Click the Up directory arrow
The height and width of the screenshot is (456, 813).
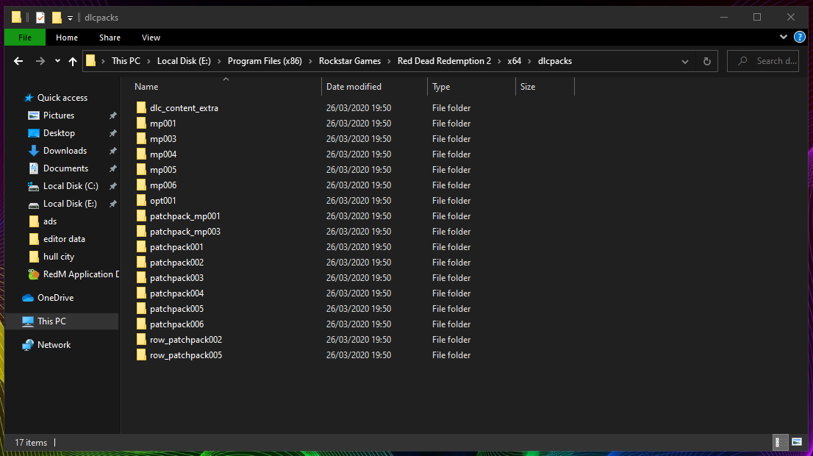(x=72, y=61)
